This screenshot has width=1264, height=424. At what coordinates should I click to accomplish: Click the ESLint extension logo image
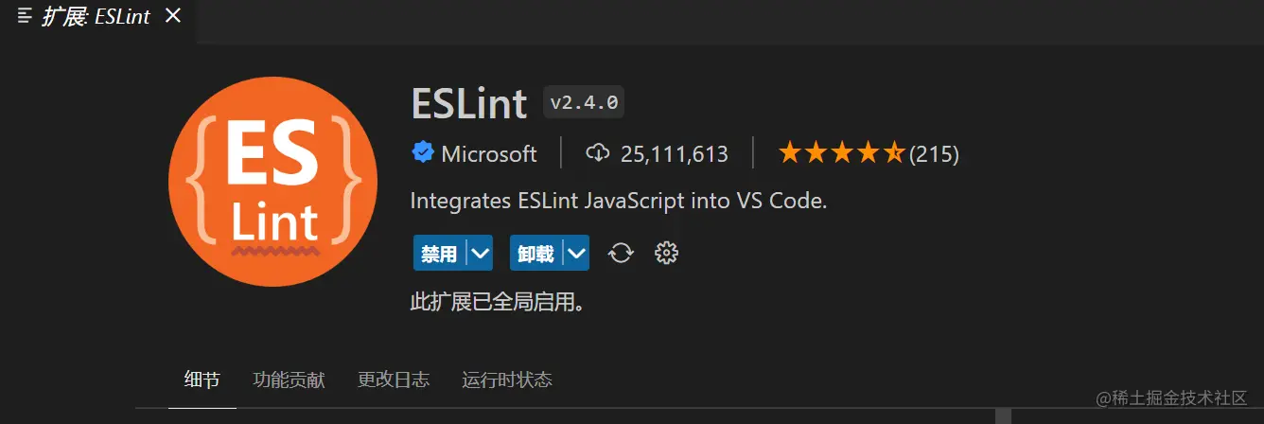[x=273, y=182]
